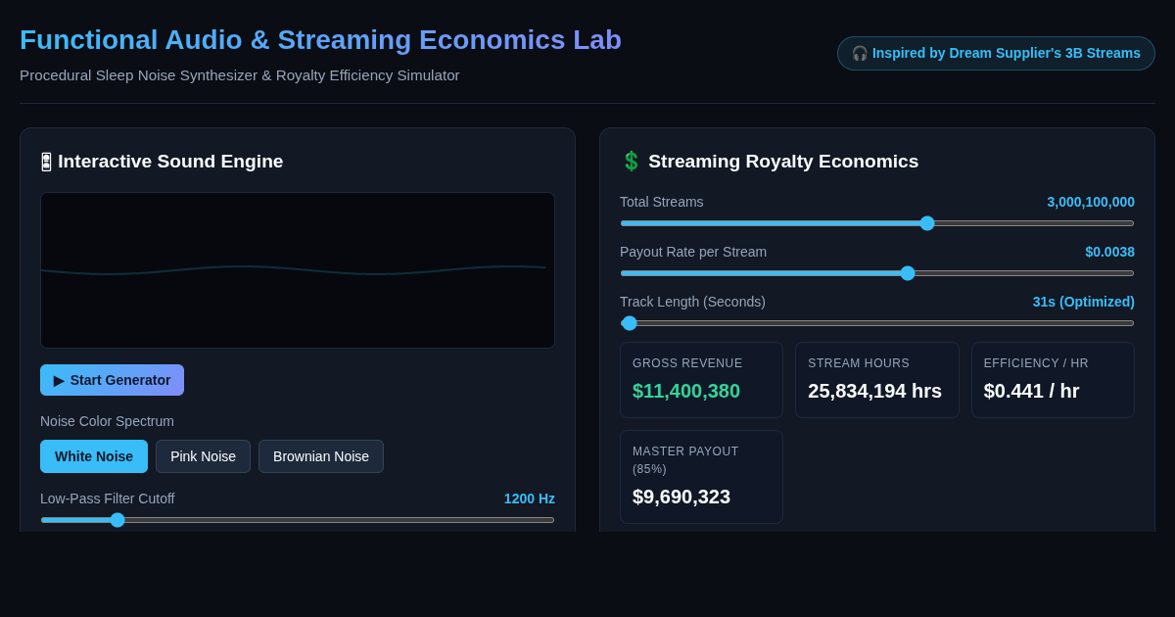The image size is (1175, 617).
Task: Adjust Payout Rate per Stream slider
Action: click(x=877, y=273)
